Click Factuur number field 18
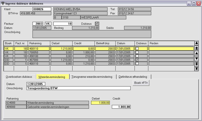The image size is (202, 121). point(63,24)
